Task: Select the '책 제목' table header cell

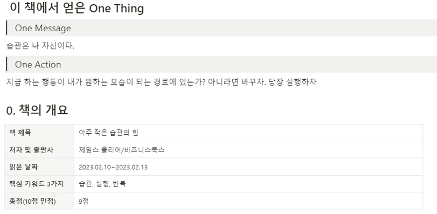Action: (39, 133)
